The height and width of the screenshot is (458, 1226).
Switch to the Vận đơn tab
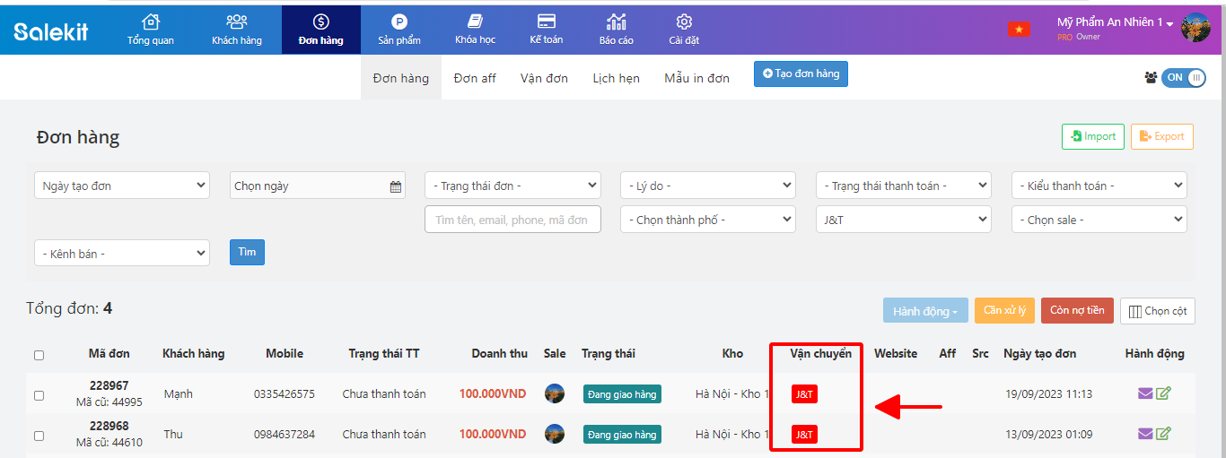544,78
